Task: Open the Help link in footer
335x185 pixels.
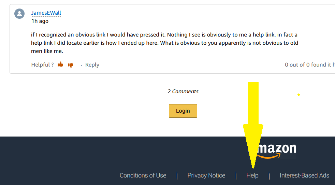Action: click(x=252, y=175)
